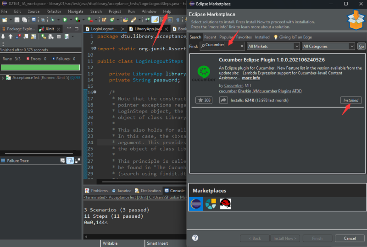Screen dimensions: 367x247
Task: Open the Run dropdown arrow in toolbar
Action: point(71,20)
